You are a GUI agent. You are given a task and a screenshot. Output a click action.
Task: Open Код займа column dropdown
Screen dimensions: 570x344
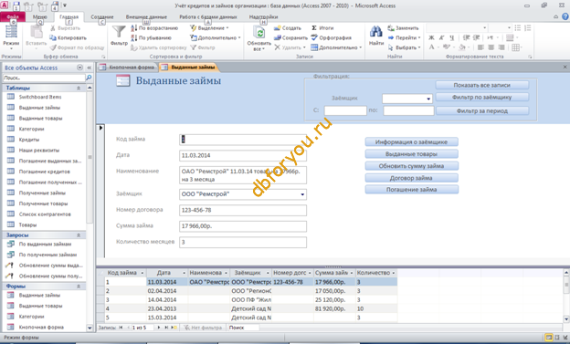(x=142, y=273)
